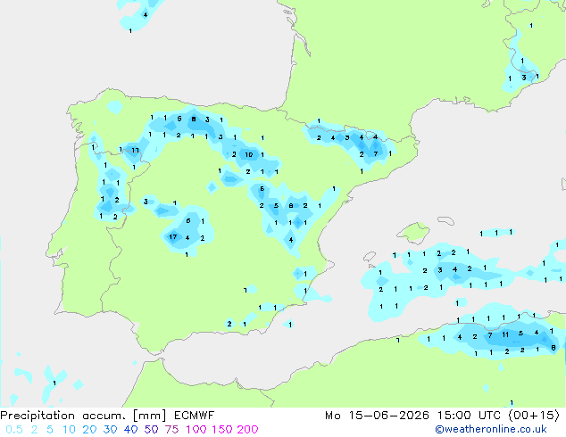
Task: Select the 20 legend value
Action: pyautogui.click(x=89, y=430)
